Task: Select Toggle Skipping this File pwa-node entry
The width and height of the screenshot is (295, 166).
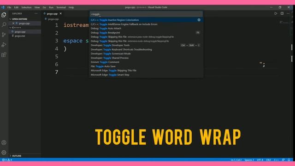Action: pyautogui.click(x=146, y=37)
